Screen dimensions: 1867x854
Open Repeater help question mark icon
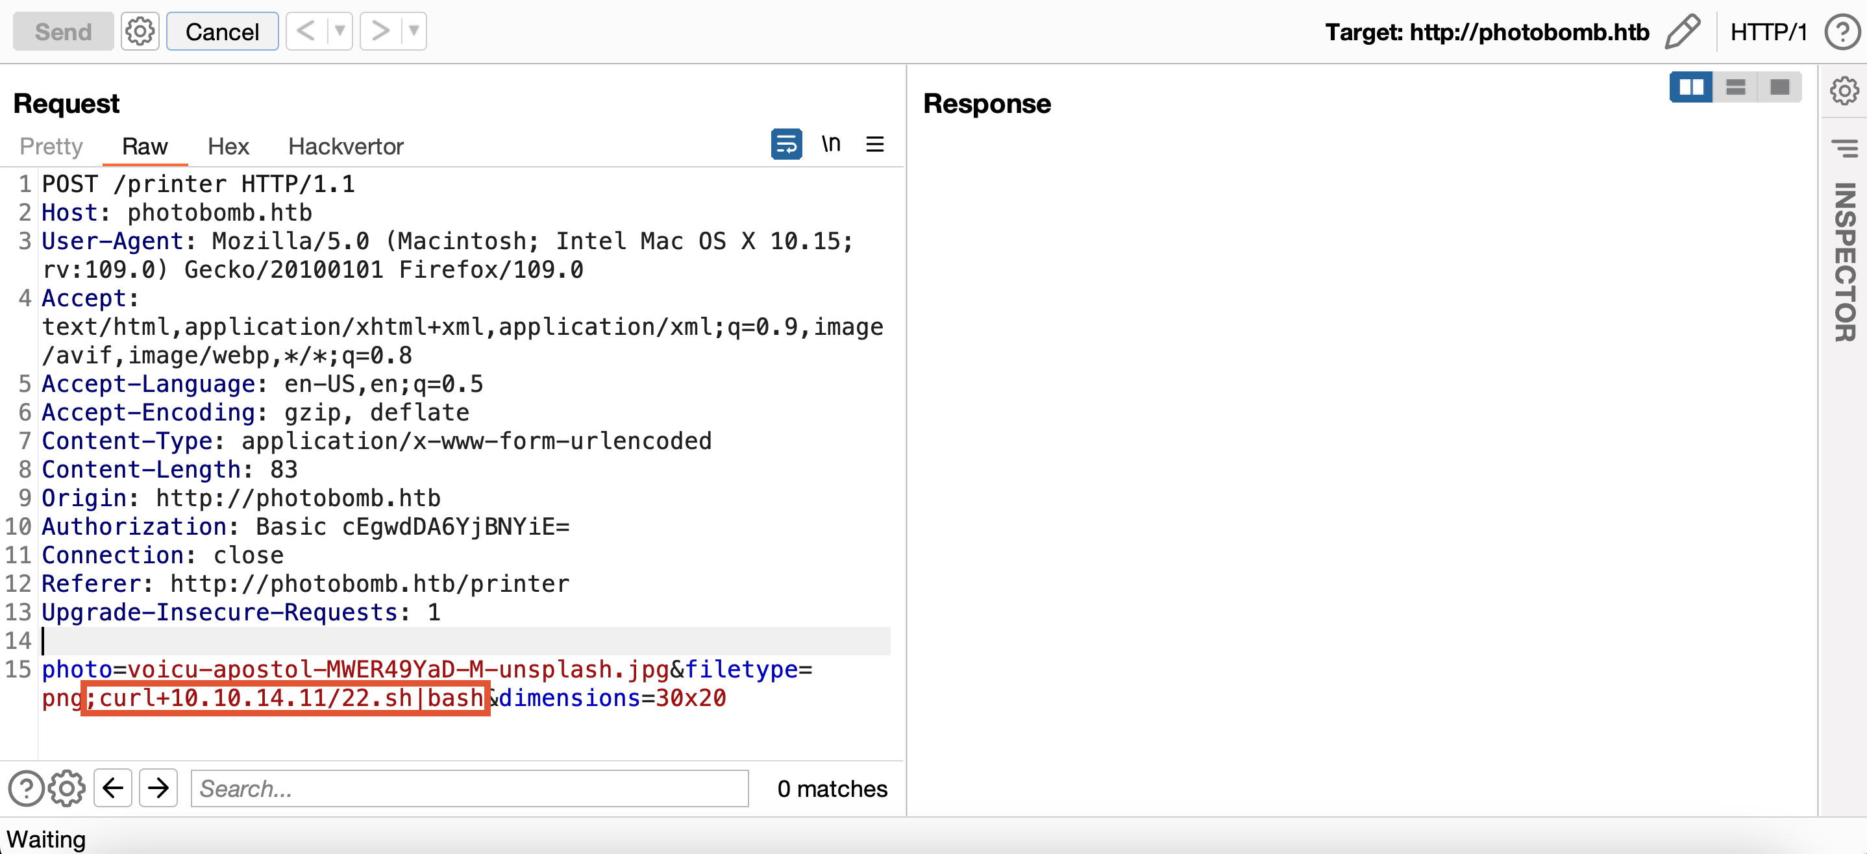click(x=1843, y=32)
